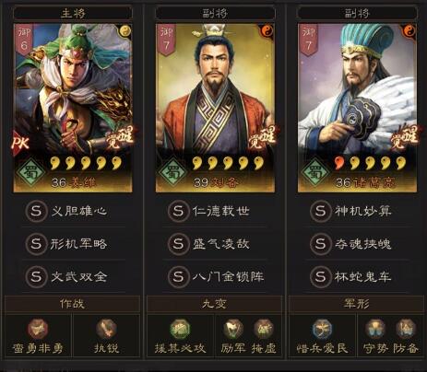Select the 执锐 talent icon
This screenshot has height=372, width=427.
coord(106,329)
